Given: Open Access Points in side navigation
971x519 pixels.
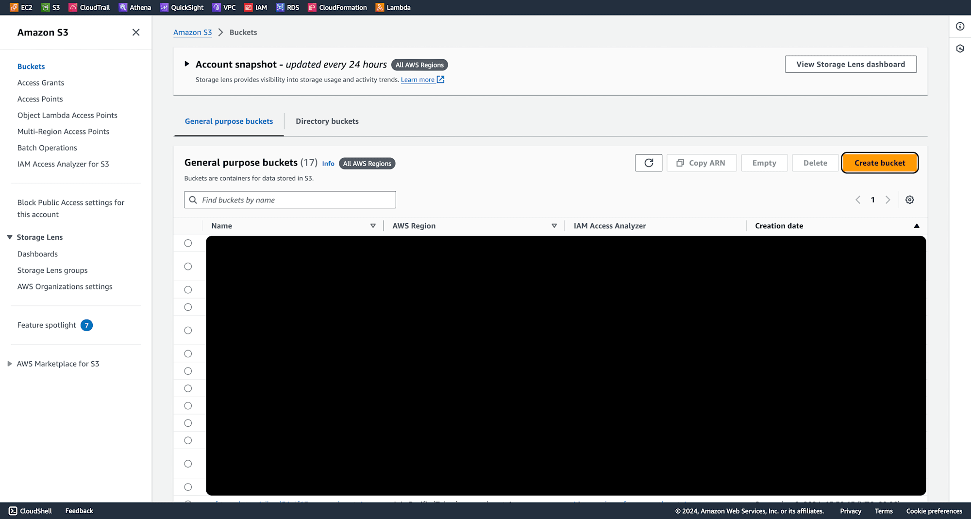Looking at the screenshot, I should (x=40, y=99).
